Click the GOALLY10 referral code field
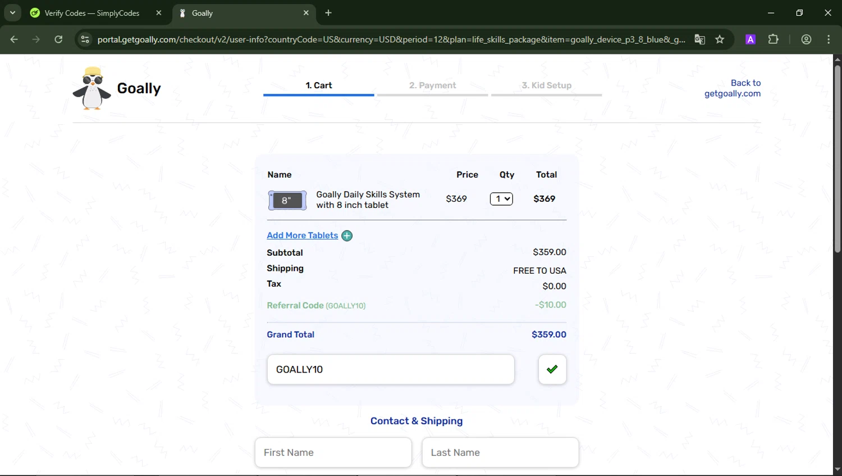842x476 pixels. (x=391, y=369)
